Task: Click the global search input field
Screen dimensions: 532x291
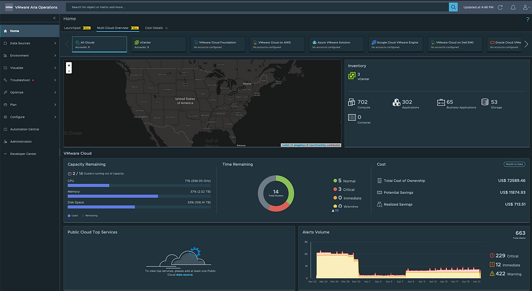Action: [x=257, y=7]
